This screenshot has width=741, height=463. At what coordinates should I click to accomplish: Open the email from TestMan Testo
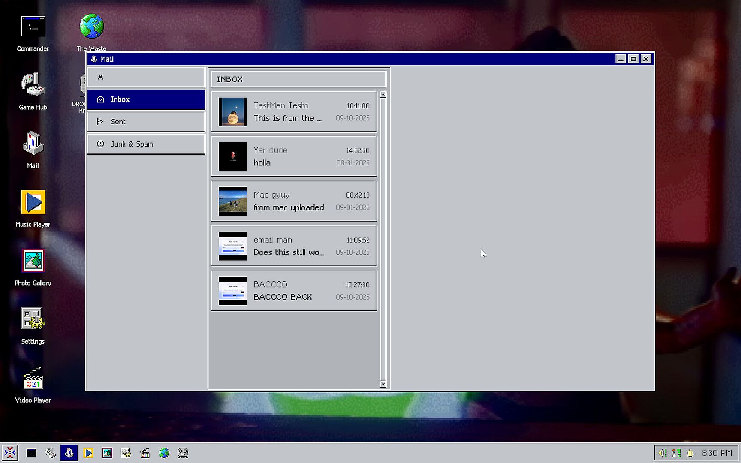click(x=294, y=112)
